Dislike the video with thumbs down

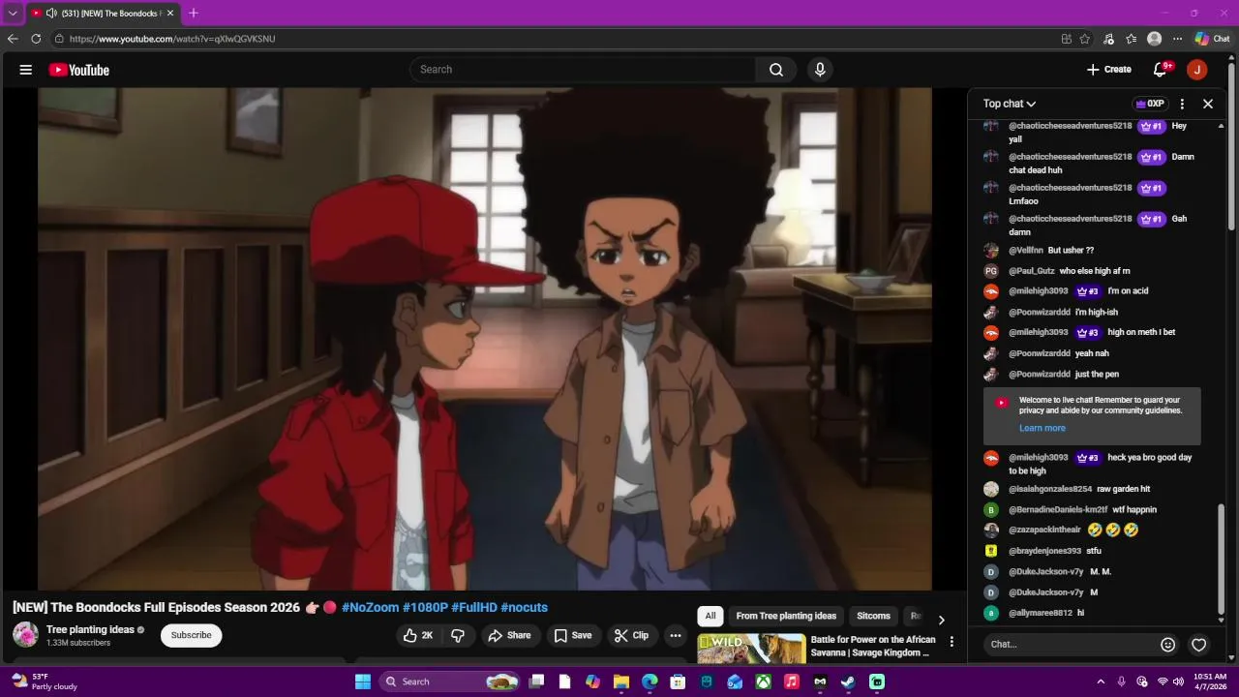(x=458, y=635)
